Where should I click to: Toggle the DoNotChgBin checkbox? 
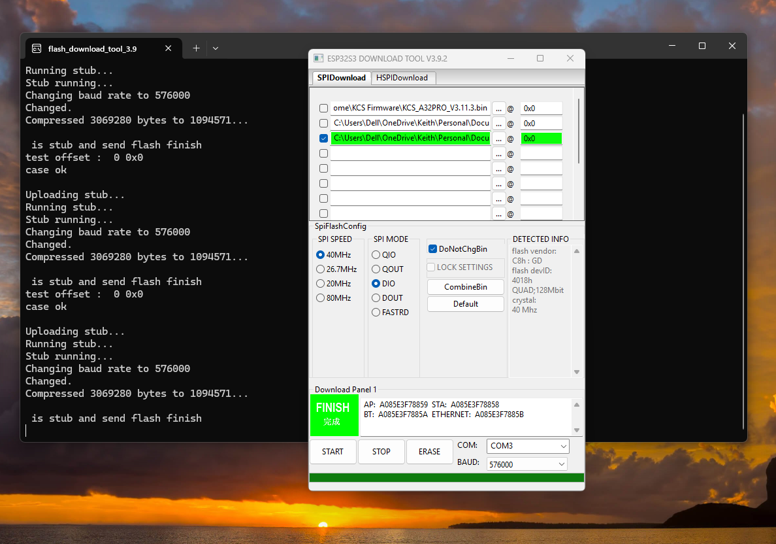[432, 249]
